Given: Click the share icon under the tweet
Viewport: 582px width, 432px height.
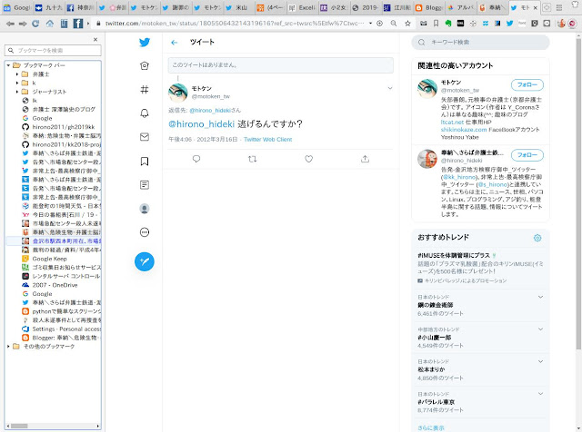Looking at the screenshot, I should click(x=366, y=159).
